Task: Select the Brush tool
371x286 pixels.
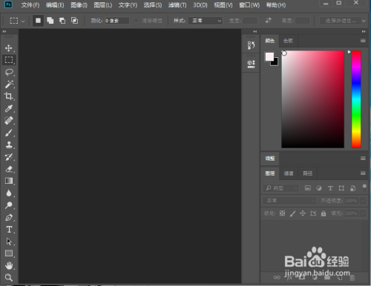Action: (x=9, y=133)
